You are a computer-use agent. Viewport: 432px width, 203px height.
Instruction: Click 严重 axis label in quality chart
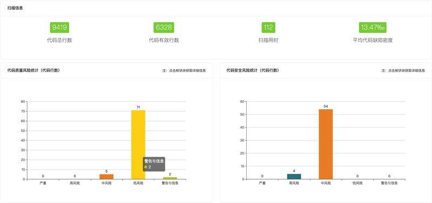43,183
